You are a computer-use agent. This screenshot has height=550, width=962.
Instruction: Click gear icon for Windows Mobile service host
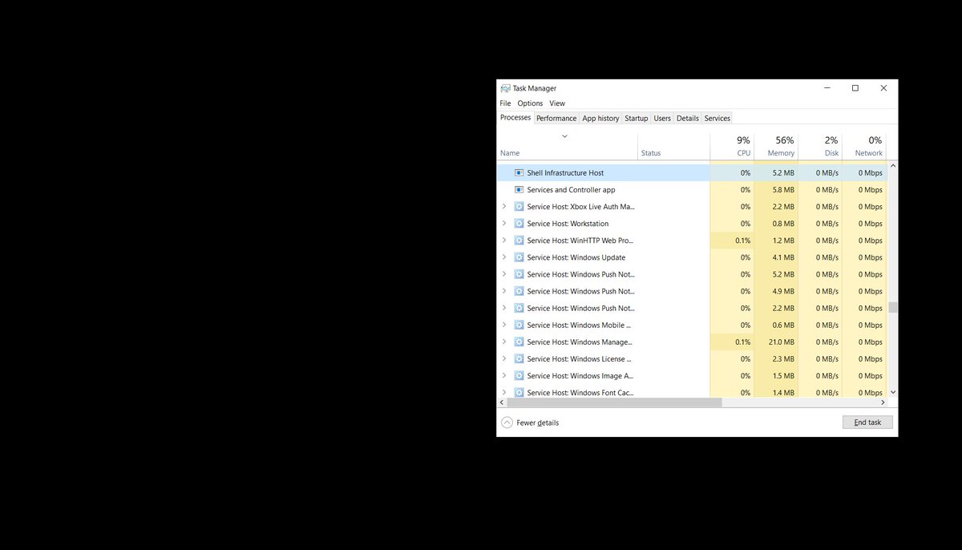pyautogui.click(x=519, y=325)
